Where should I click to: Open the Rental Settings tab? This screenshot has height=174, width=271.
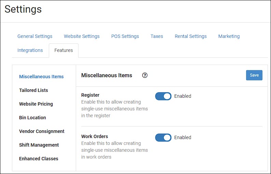[x=190, y=36]
